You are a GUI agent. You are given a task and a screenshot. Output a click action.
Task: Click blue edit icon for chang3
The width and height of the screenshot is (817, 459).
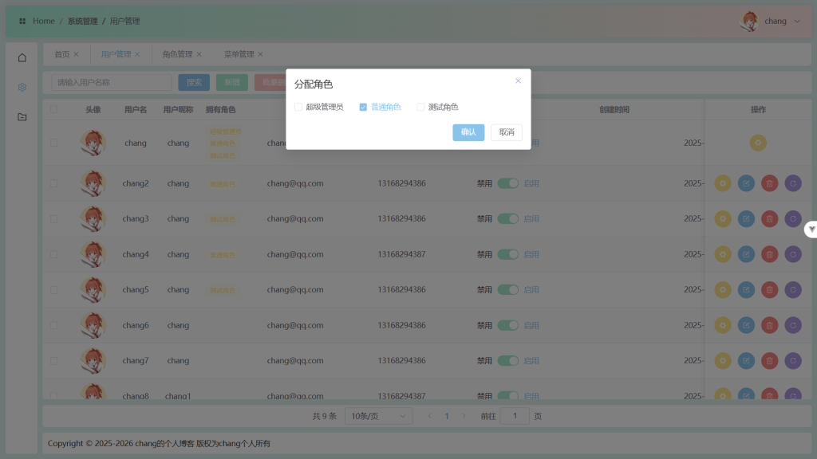pyautogui.click(x=746, y=218)
